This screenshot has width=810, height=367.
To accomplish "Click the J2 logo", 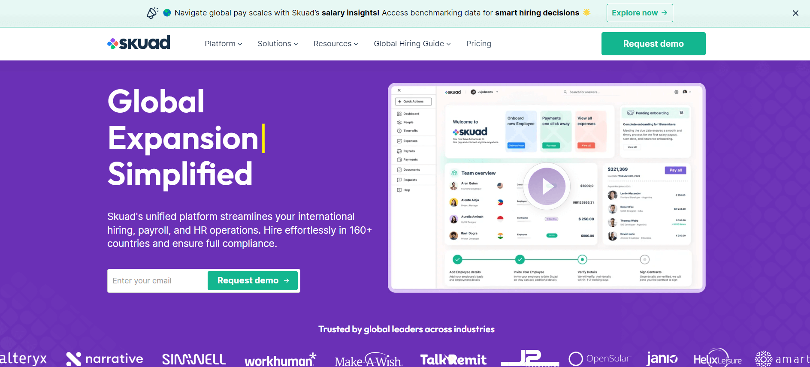I will click(x=530, y=358).
